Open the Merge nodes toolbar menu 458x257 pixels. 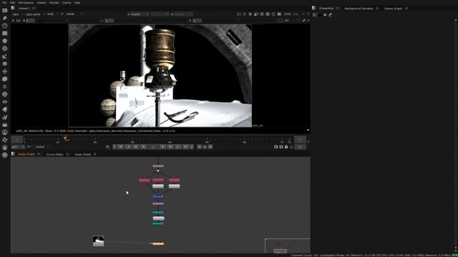click(5, 64)
